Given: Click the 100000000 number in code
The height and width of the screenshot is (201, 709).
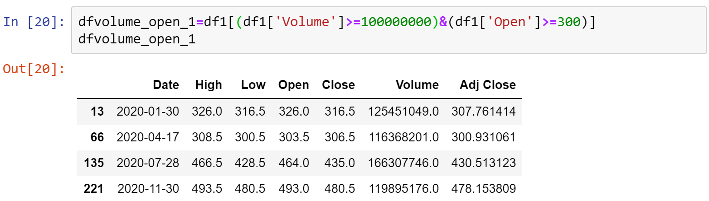Looking at the screenshot, I should tap(399, 22).
